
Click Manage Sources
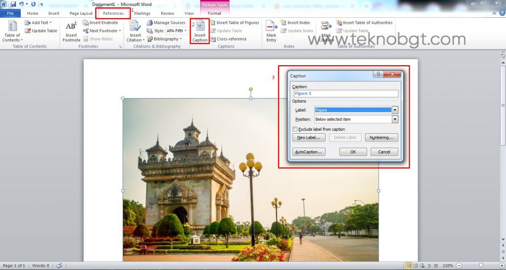tap(166, 23)
